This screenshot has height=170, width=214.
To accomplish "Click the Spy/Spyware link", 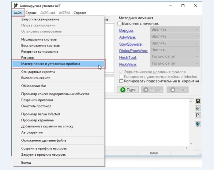I will [x=131, y=44].
